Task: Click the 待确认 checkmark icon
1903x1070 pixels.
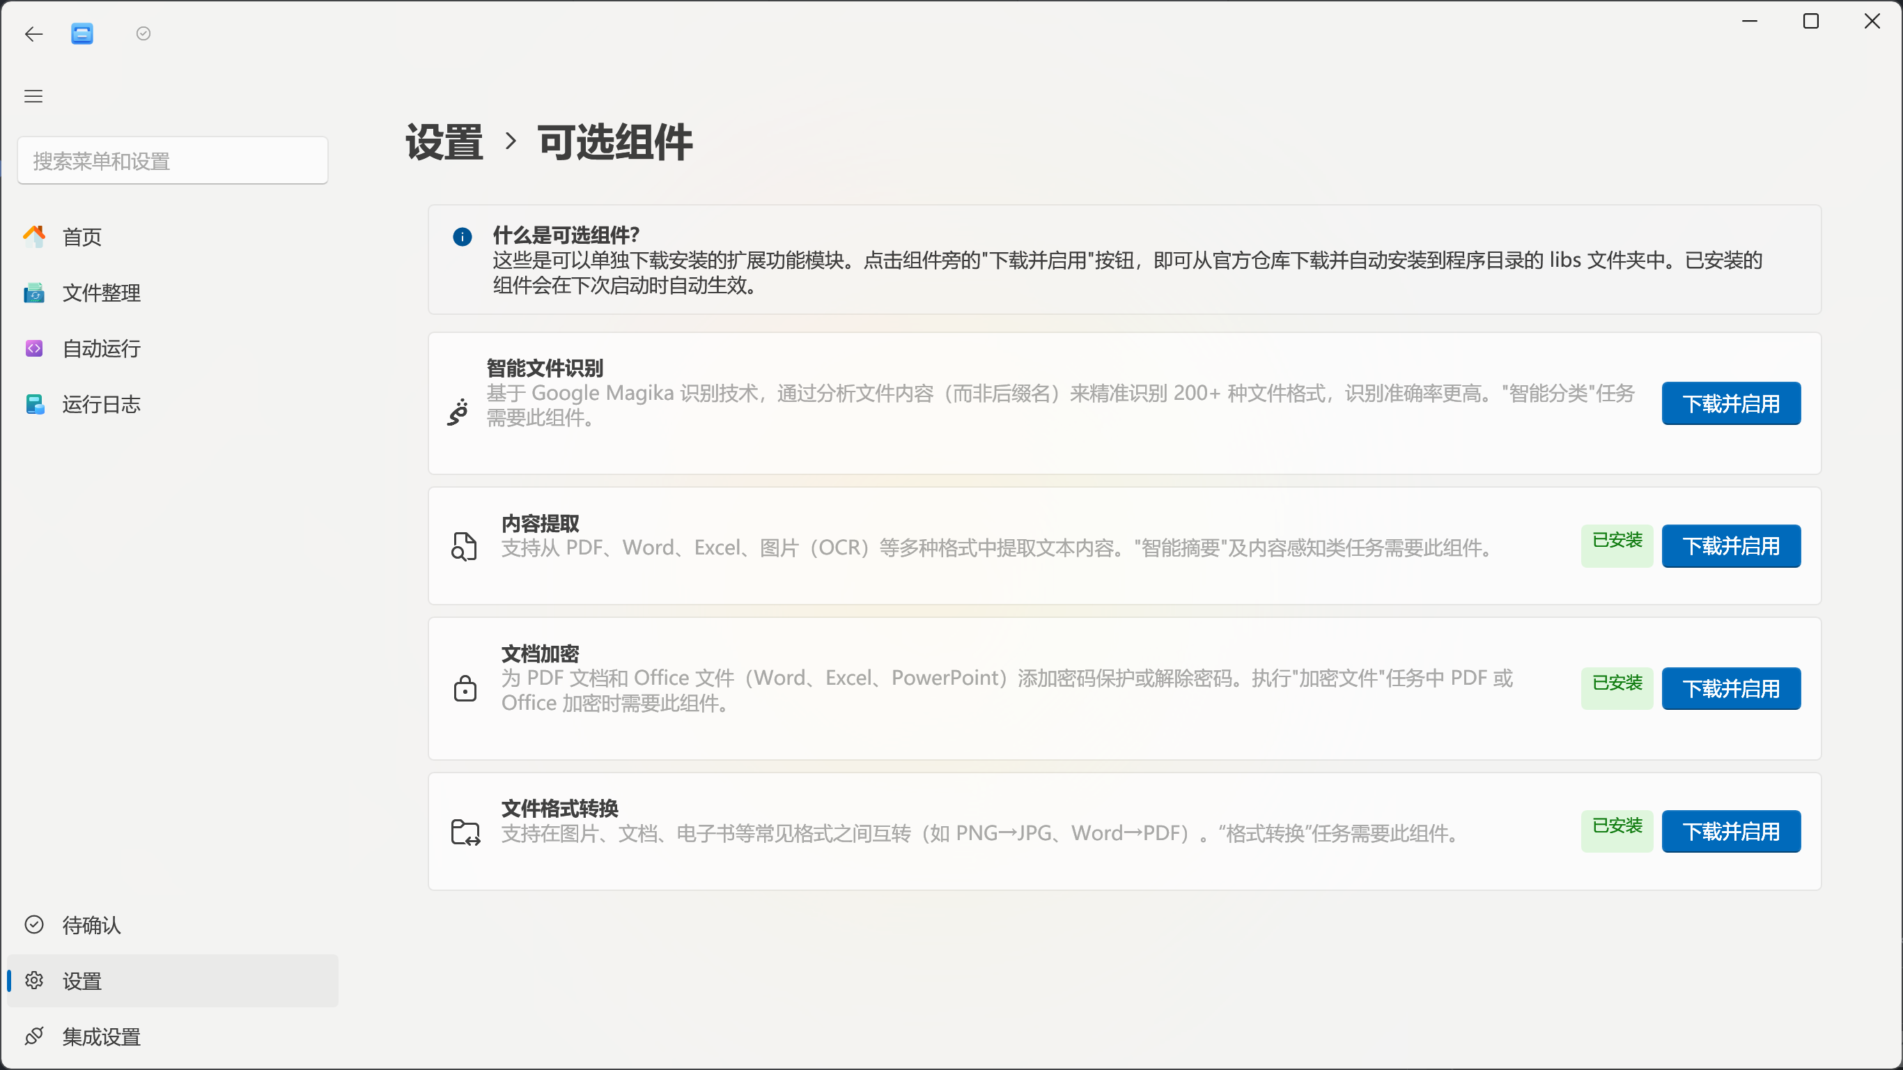Action: pyautogui.click(x=34, y=924)
